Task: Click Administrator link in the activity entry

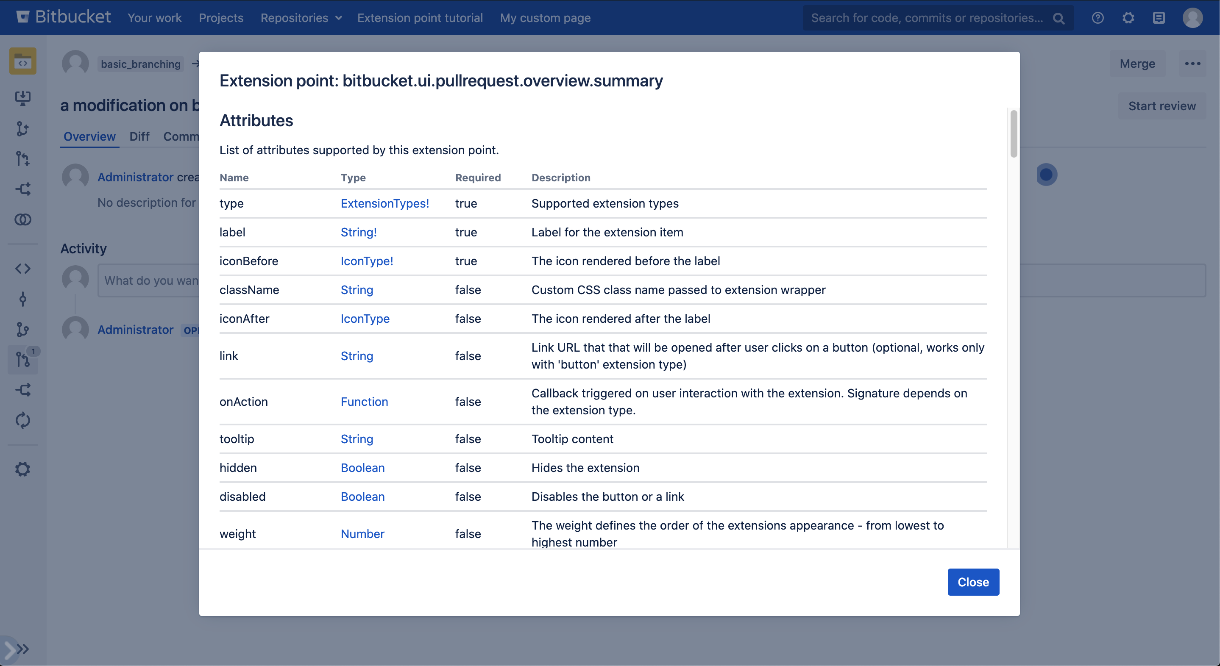Action: (x=135, y=330)
